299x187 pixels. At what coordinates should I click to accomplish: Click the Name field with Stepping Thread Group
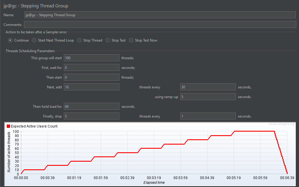click(x=160, y=15)
